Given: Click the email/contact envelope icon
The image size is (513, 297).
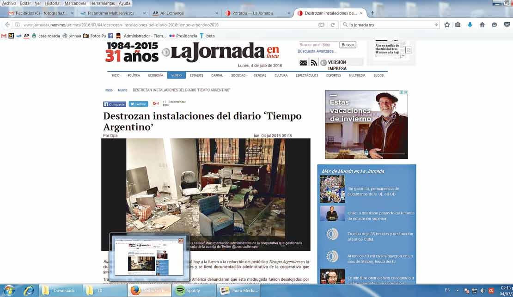Looking at the screenshot, I should pyautogui.click(x=303, y=62).
